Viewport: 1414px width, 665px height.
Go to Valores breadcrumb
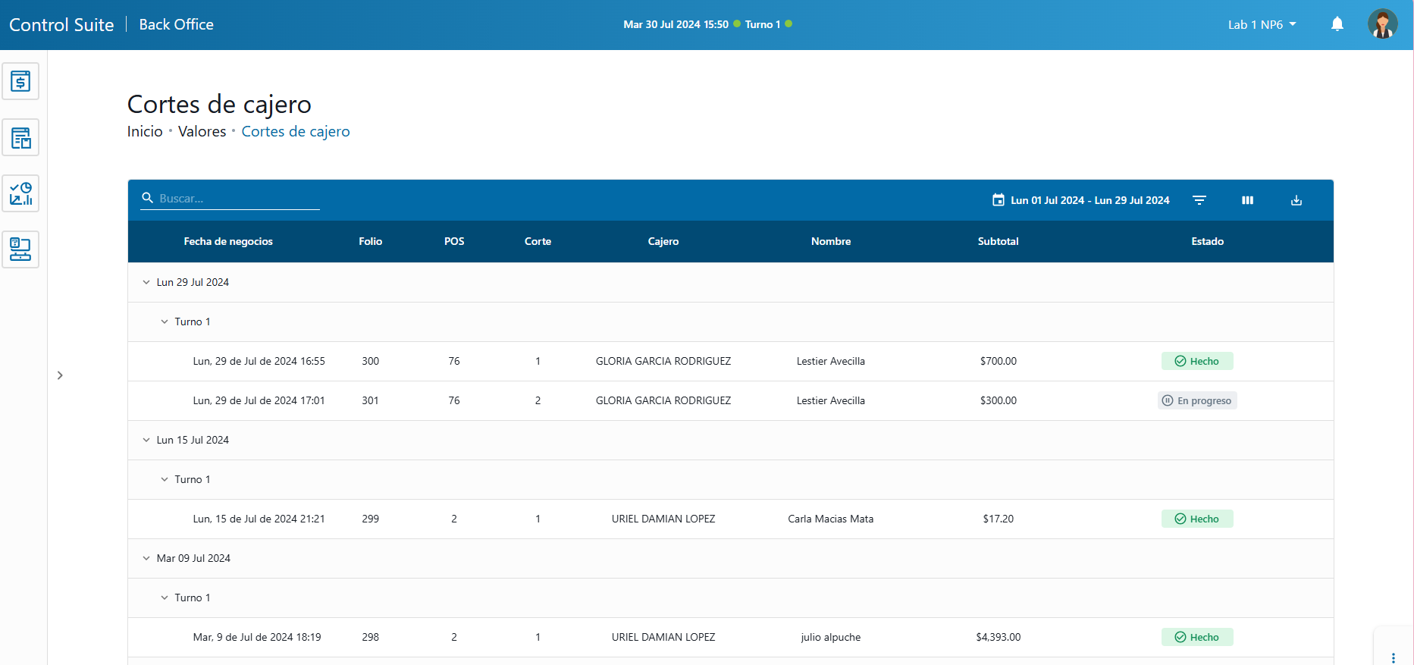tap(202, 131)
